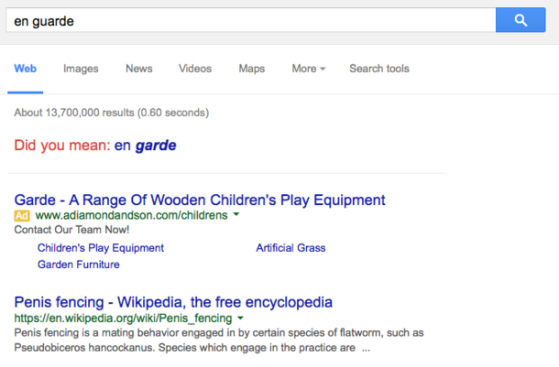Expand the arrow beside the en.wikipedia.org URL
Screen dimensions: 559x367
pos(241,318)
